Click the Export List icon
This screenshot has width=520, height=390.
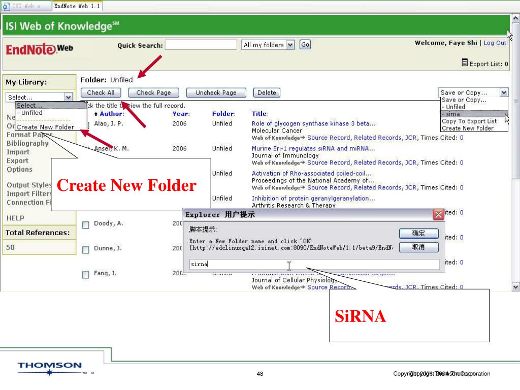point(465,62)
